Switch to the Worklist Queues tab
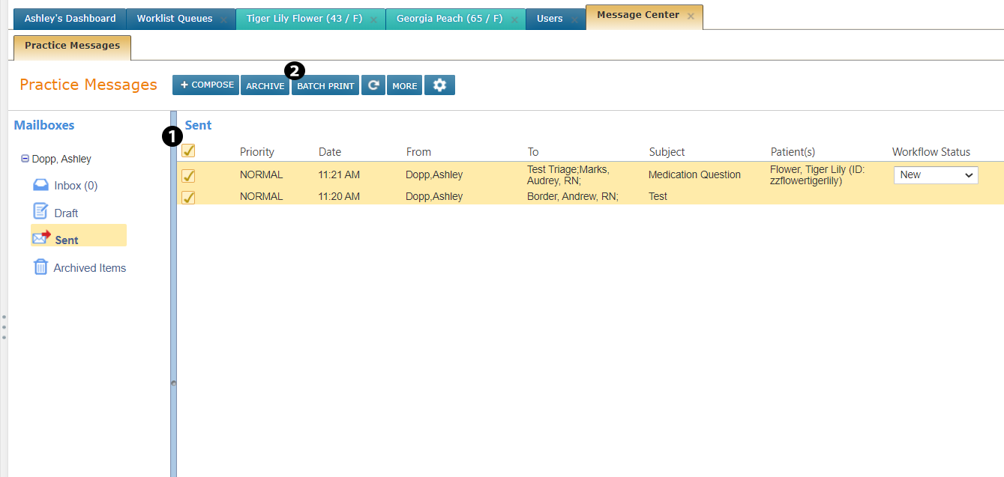Image resolution: width=1004 pixels, height=477 pixels. pos(174,19)
